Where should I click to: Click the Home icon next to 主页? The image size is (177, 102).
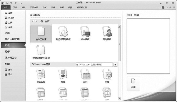pos(42,21)
